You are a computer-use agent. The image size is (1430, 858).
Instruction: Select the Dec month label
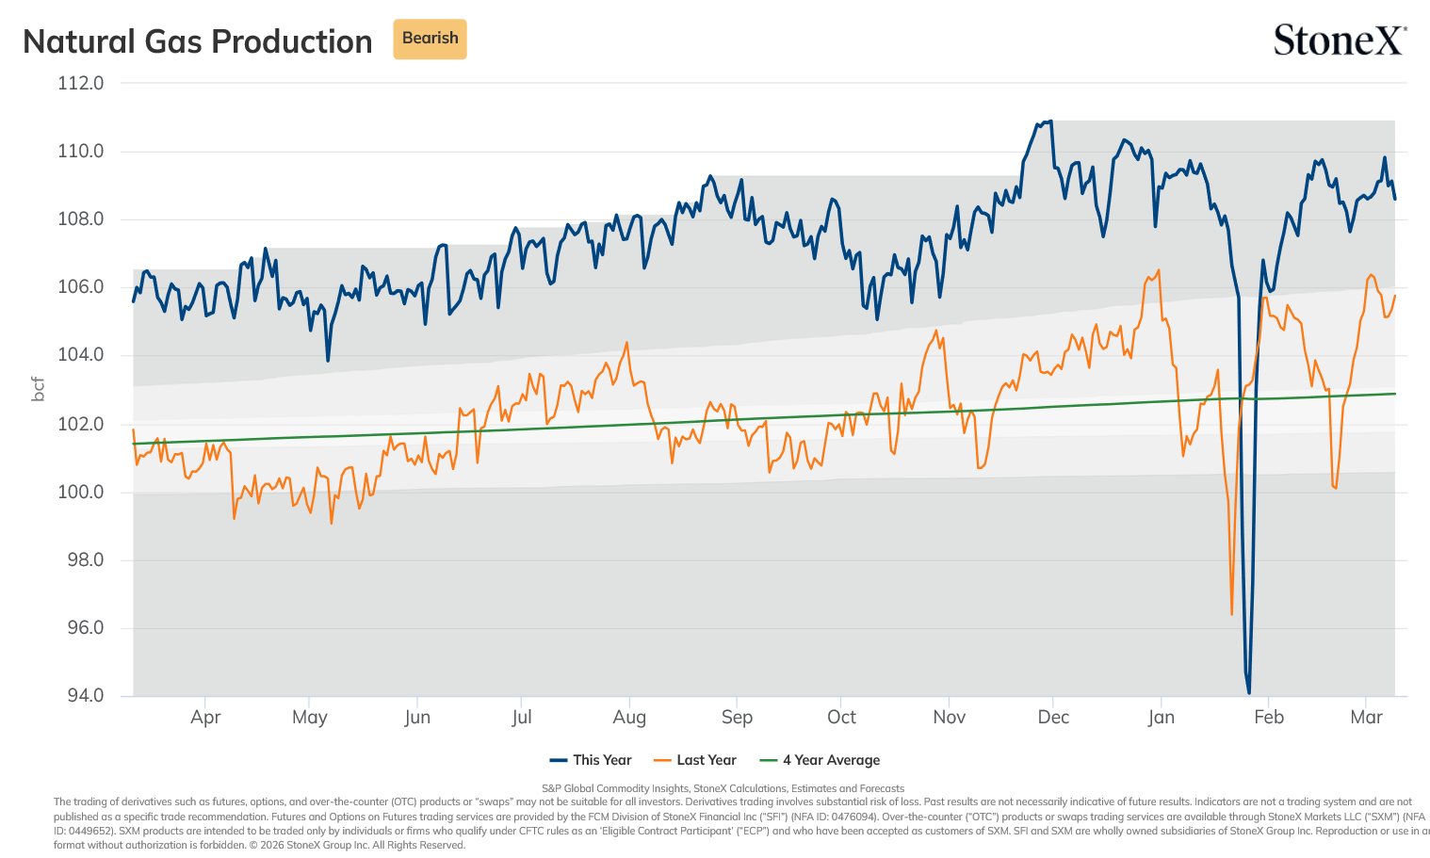point(1053,718)
